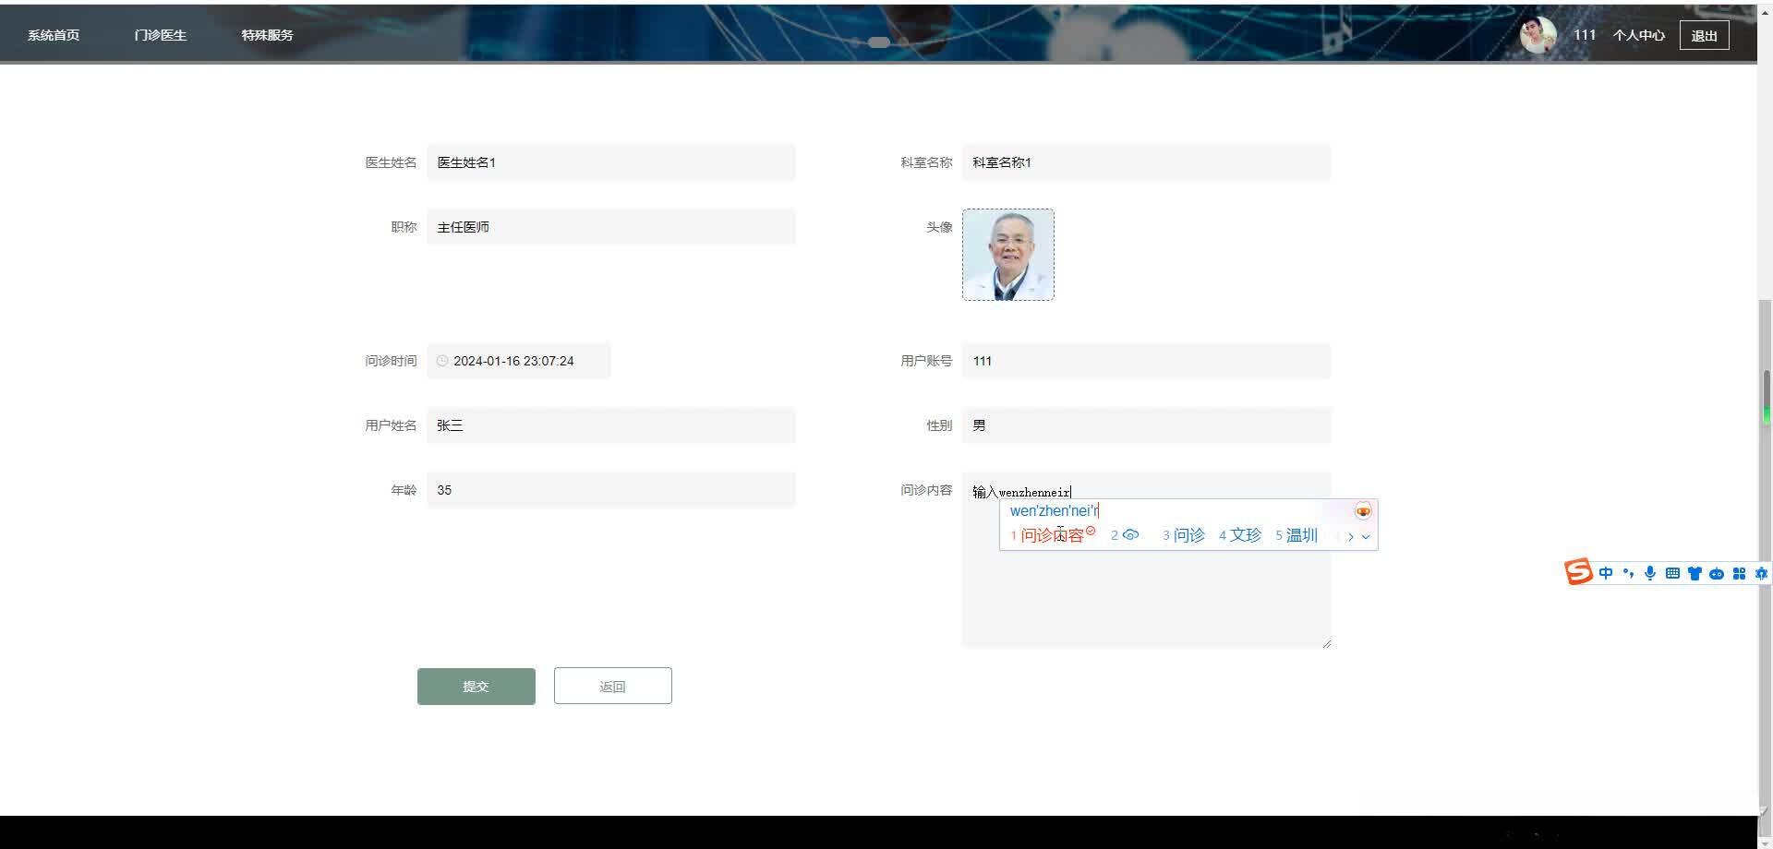The height and width of the screenshot is (849, 1773).
Task: Click the clock icon in 问诊时间 field
Action: [x=440, y=361]
